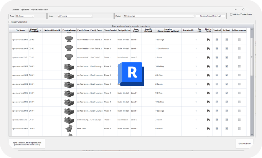Viewport: 262px width, 158px height.
Task: Click binoculars icon for CG-02 2 Room row
Action: [208, 57]
